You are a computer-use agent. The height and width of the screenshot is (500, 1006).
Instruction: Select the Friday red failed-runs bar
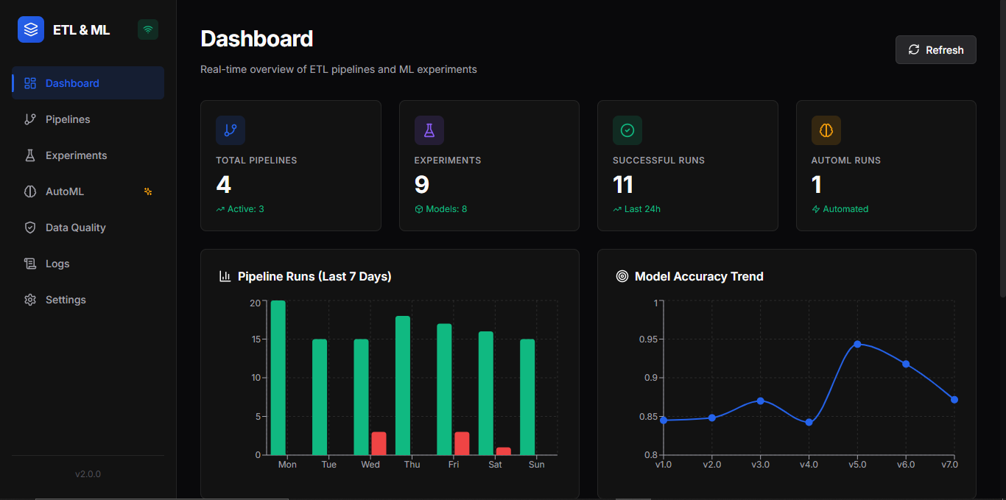[462, 443]
